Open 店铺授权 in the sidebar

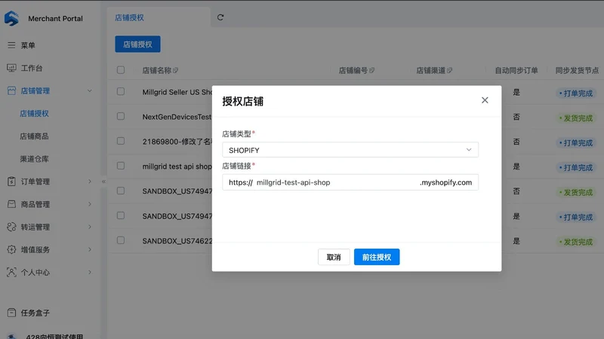coord(34,114)
